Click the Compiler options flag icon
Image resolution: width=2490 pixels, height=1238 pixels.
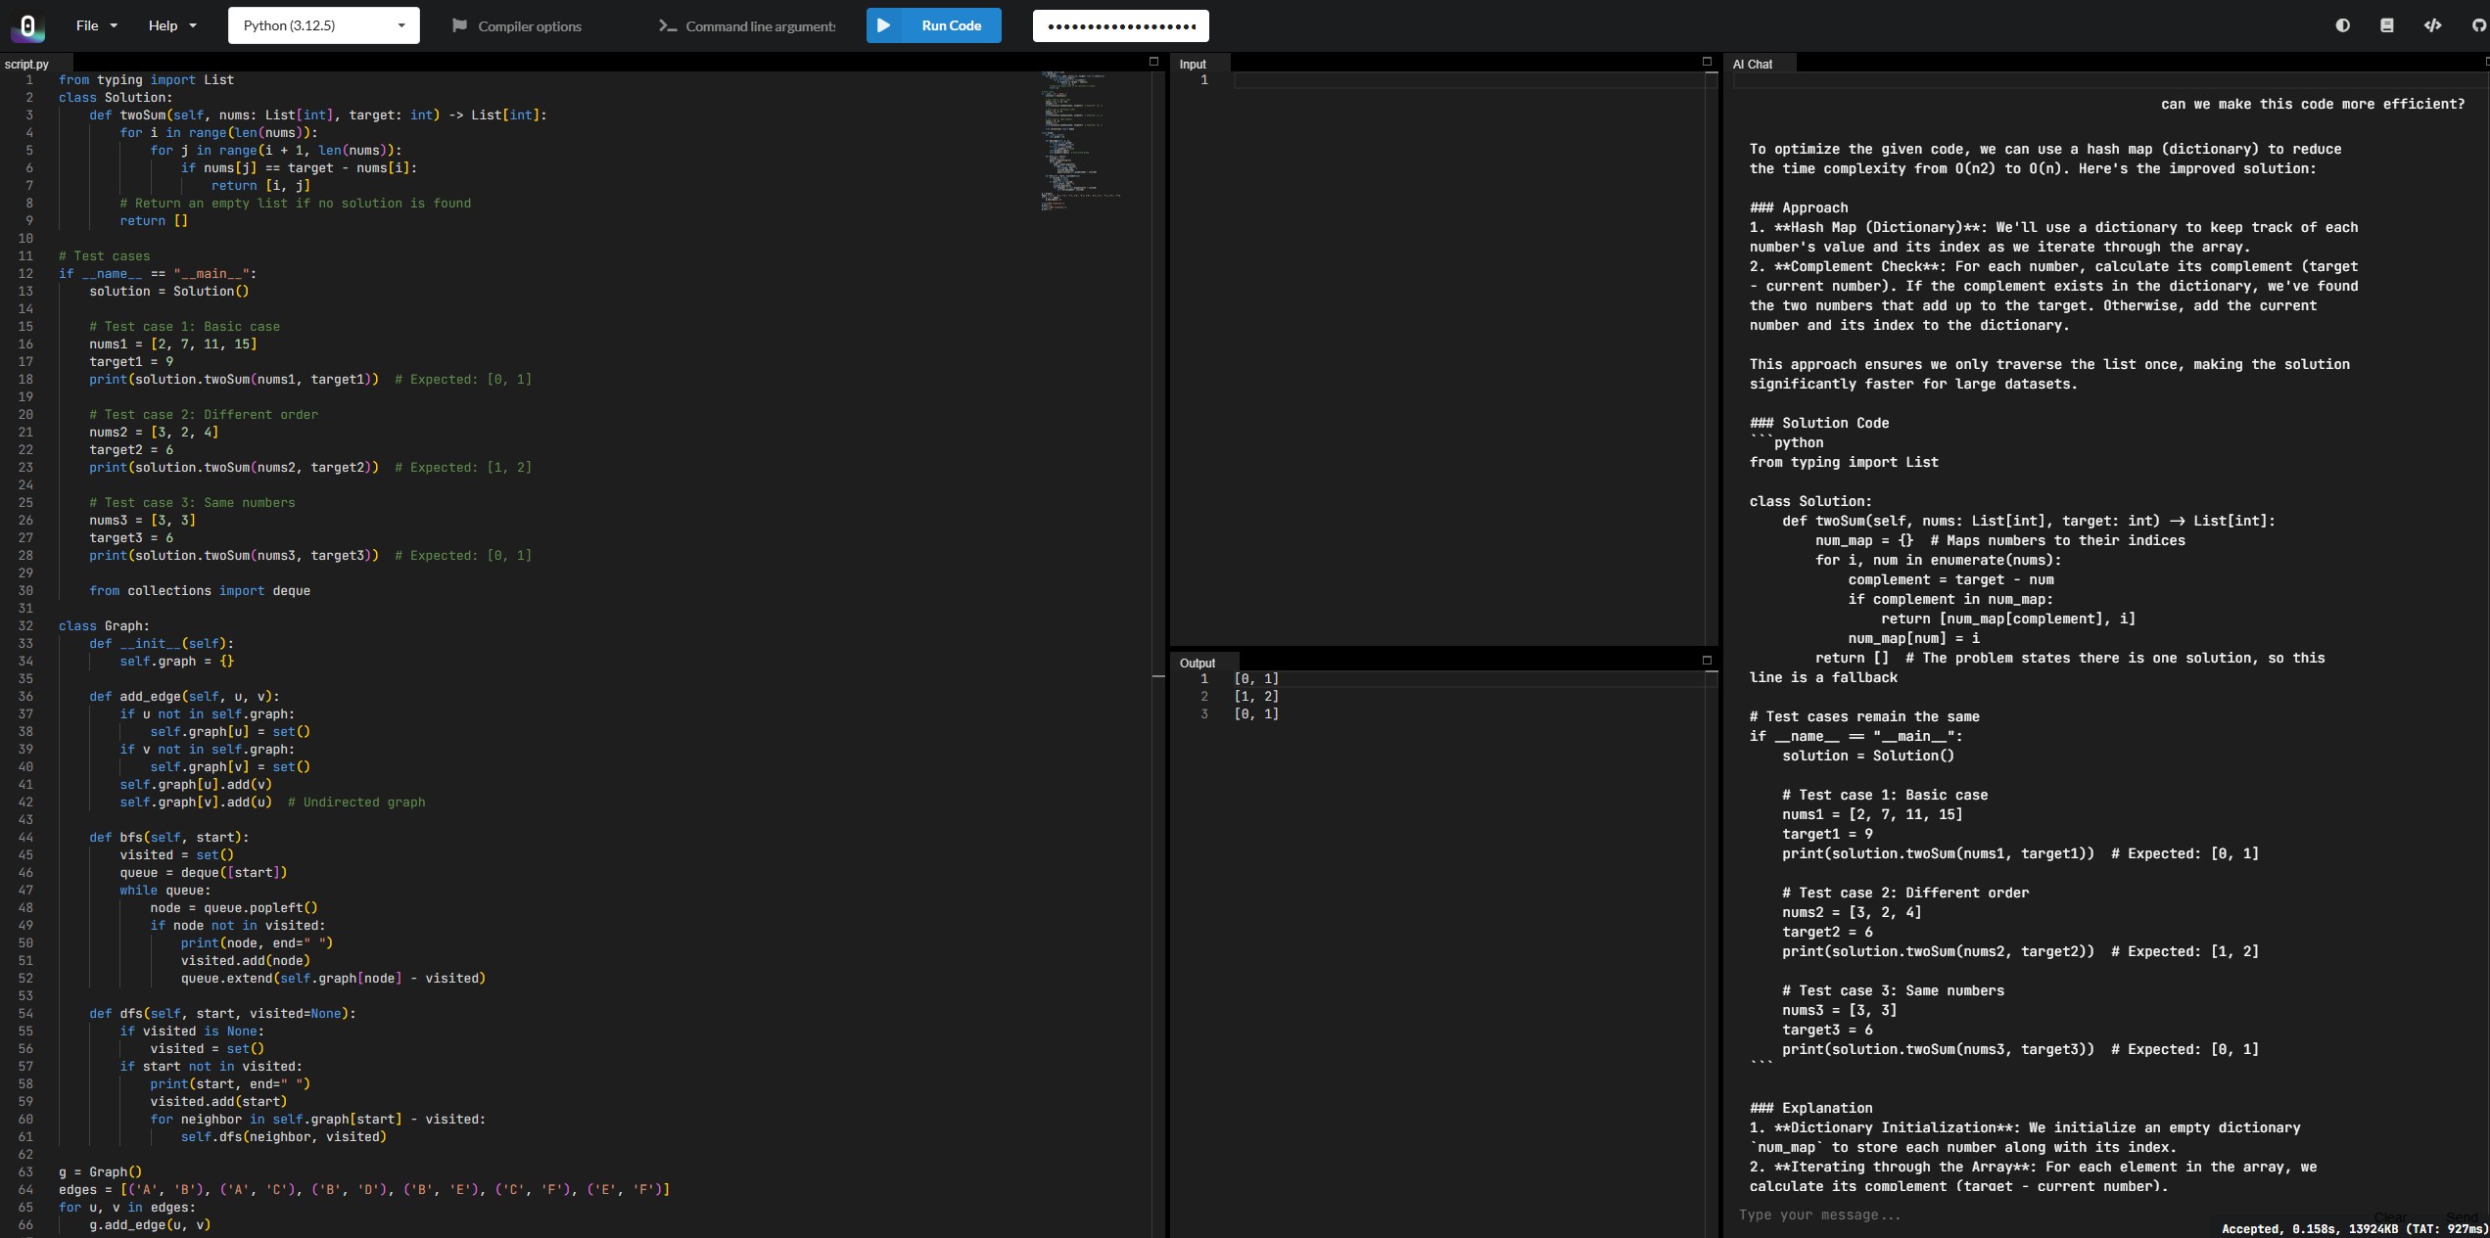click(459, 25)
